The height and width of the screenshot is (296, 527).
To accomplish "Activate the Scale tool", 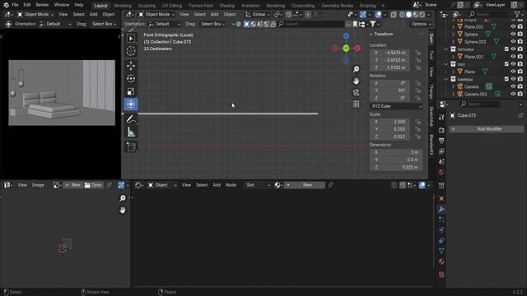I will (x=131, y=91).
